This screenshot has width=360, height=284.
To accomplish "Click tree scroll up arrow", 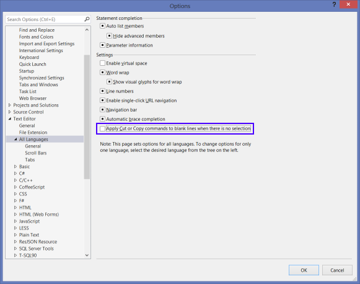I will coord(87,30).
